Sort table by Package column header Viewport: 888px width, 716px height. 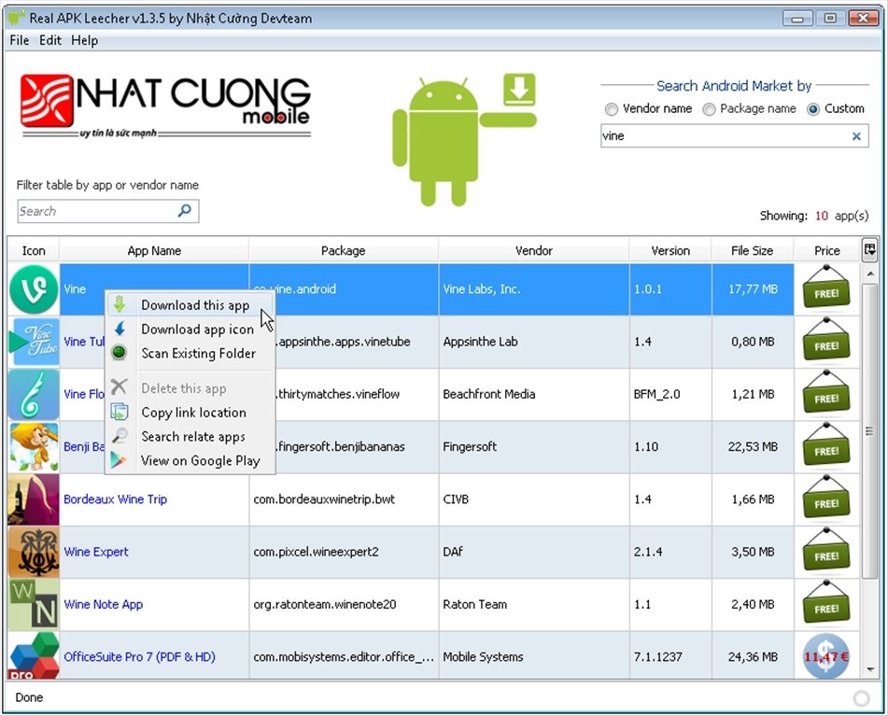[x=344, y=251]
